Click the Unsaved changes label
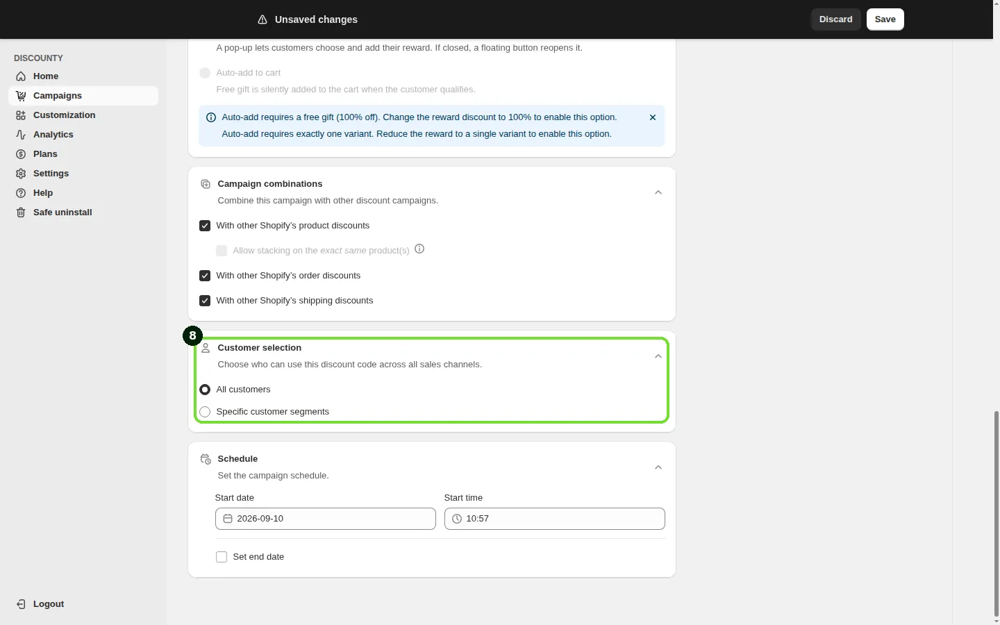The image size is (1000, 625). point(316,19)
